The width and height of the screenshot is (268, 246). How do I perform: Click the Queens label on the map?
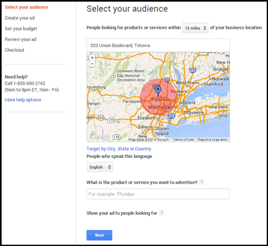tap(196, 113)
